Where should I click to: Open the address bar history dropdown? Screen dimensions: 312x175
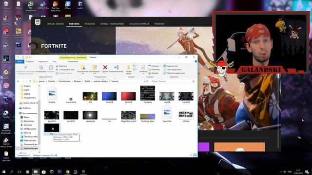click(144, 81)
